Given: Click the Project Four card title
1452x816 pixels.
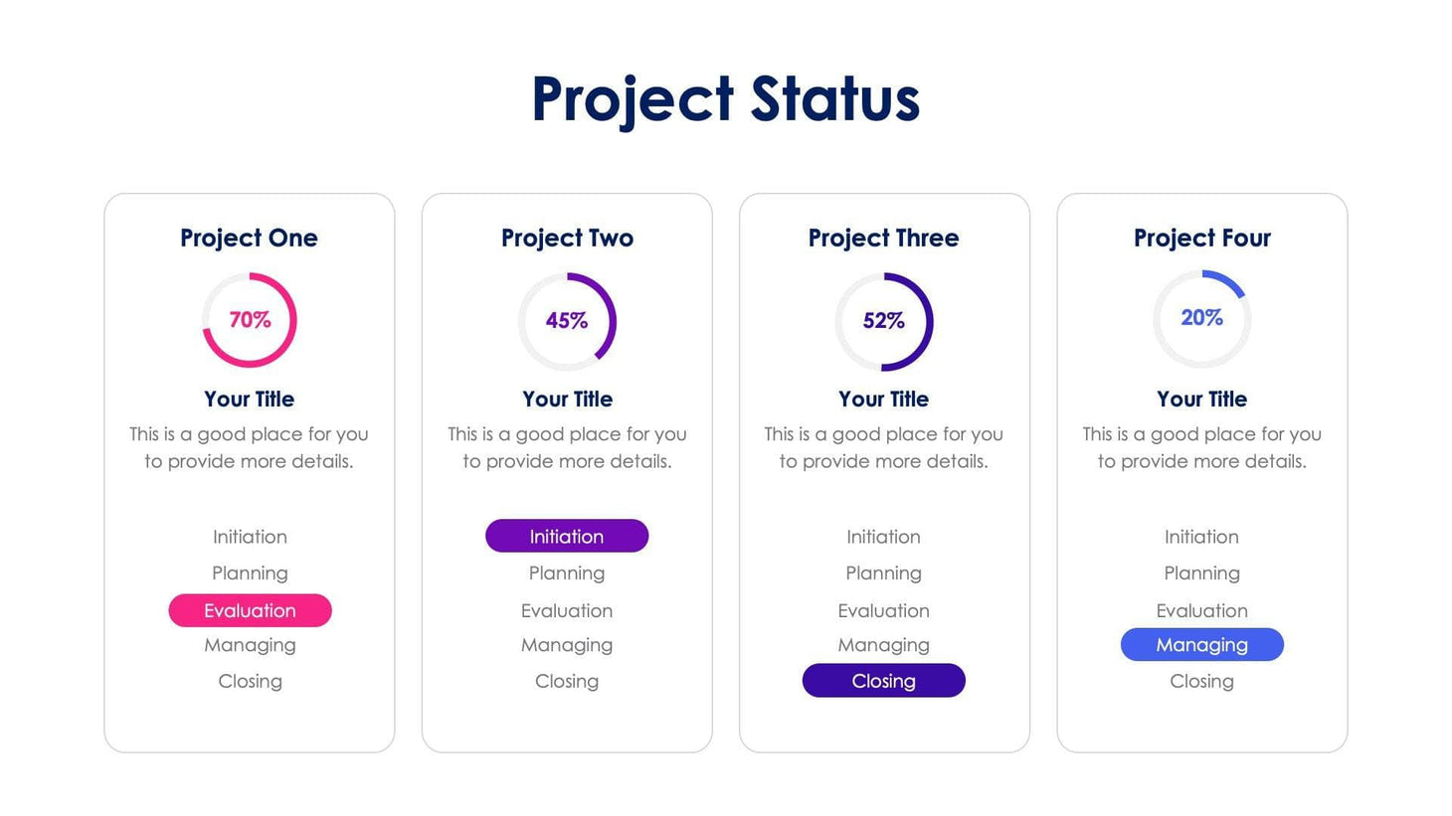Looking at the screenshot, I should 1201,238.
